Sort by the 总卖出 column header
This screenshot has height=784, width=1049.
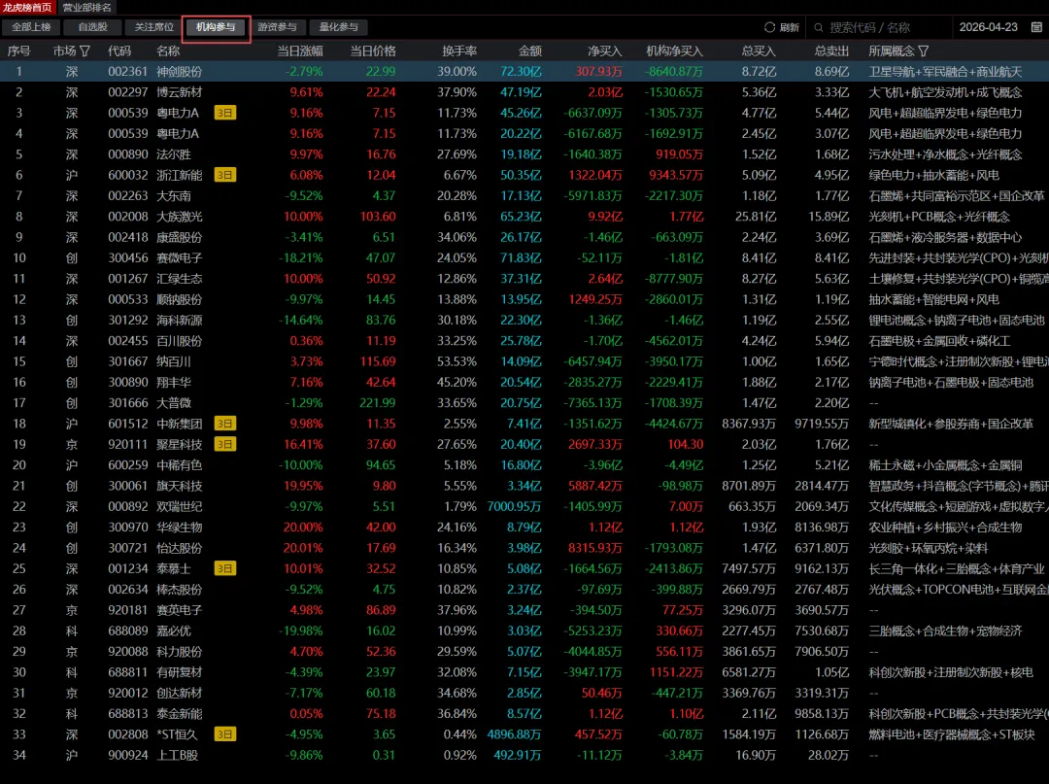pyautogui.click(x=831, y=51)
